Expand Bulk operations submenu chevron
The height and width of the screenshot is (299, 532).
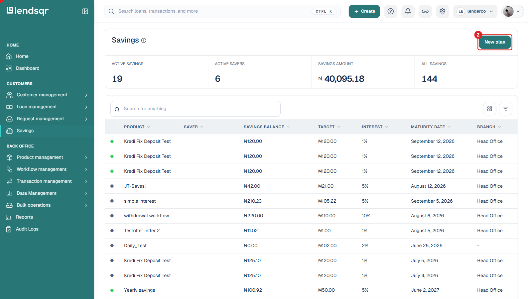click(86, 205)
